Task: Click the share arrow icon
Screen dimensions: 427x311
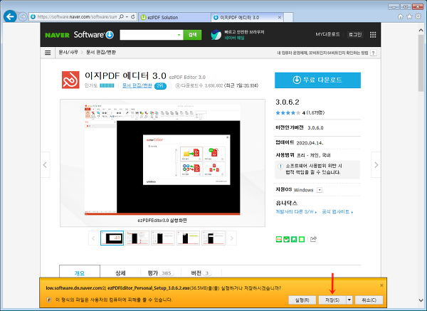Action: [313, 239]
